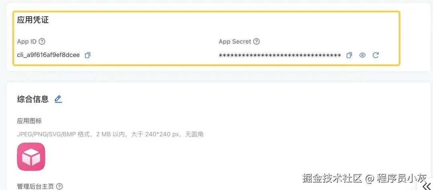Click the 应用图标 label
Viewport: 433px width, 190px height.
point(29,121)
